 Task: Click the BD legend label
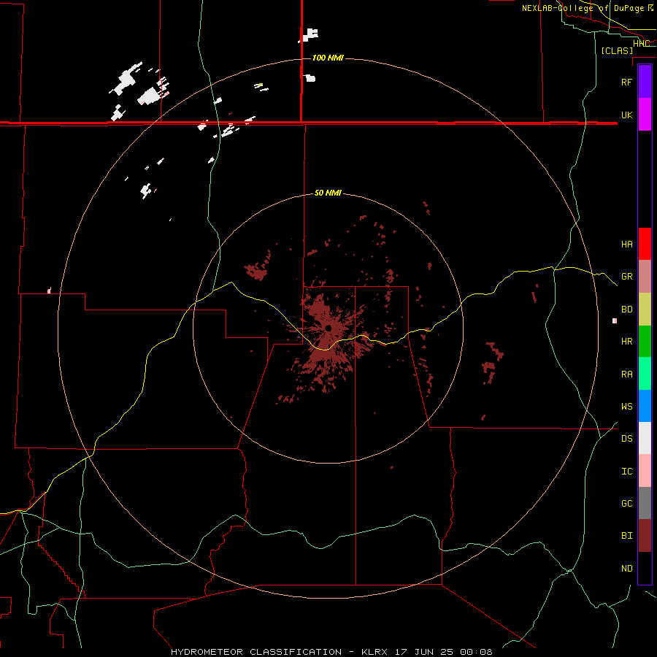click(626, 310)
